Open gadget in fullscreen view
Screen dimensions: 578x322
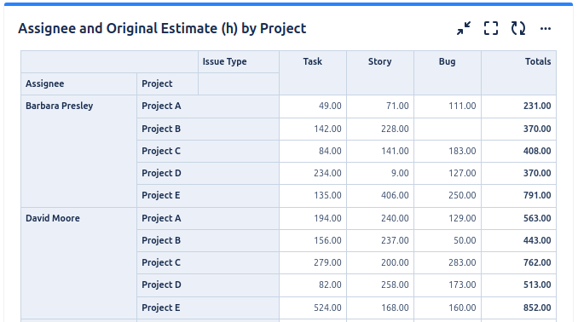491,28
